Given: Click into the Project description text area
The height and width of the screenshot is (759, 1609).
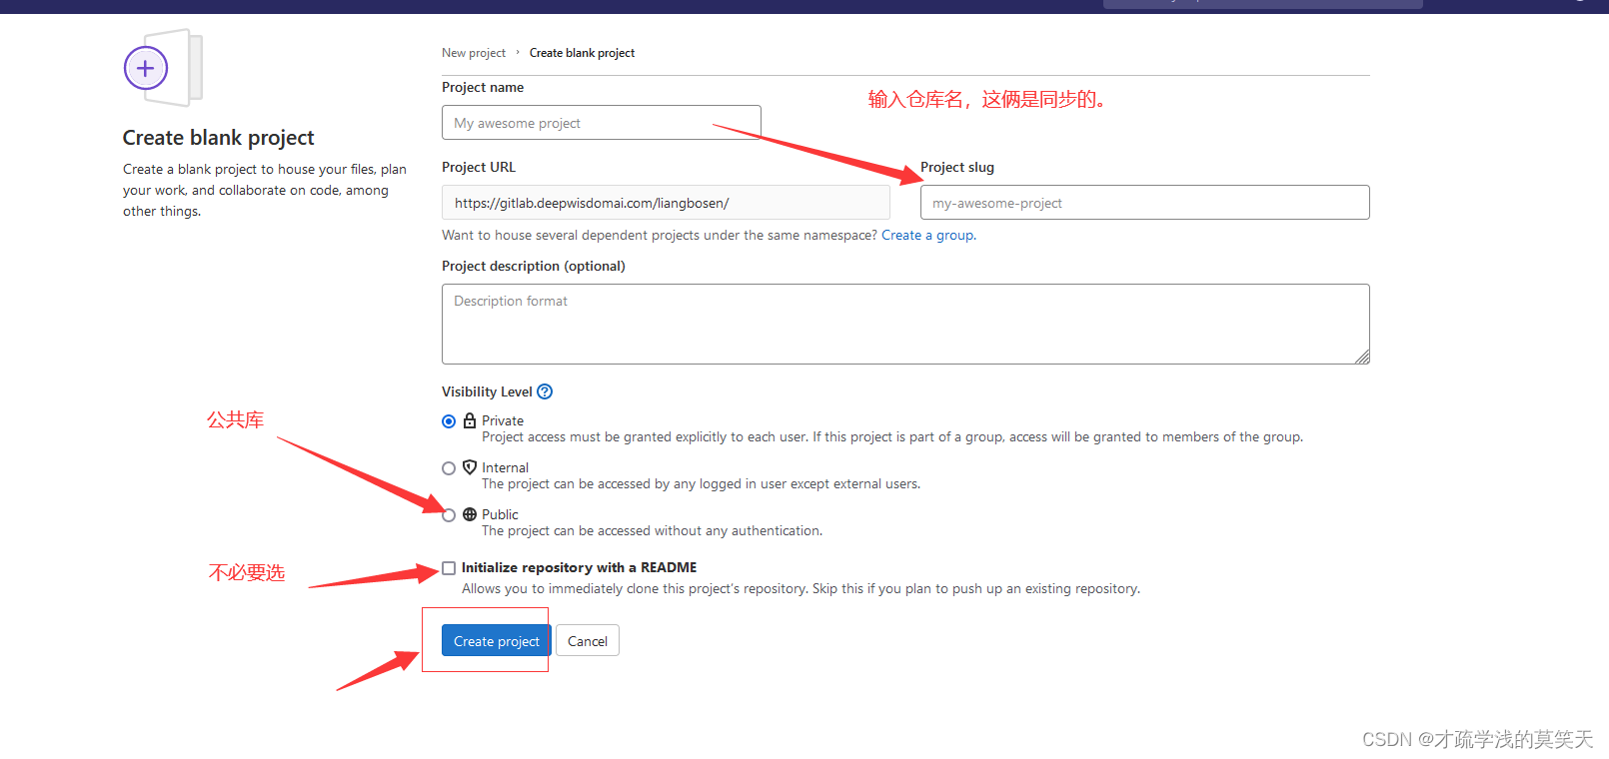Looking at the screenshot, I should 905,324.
